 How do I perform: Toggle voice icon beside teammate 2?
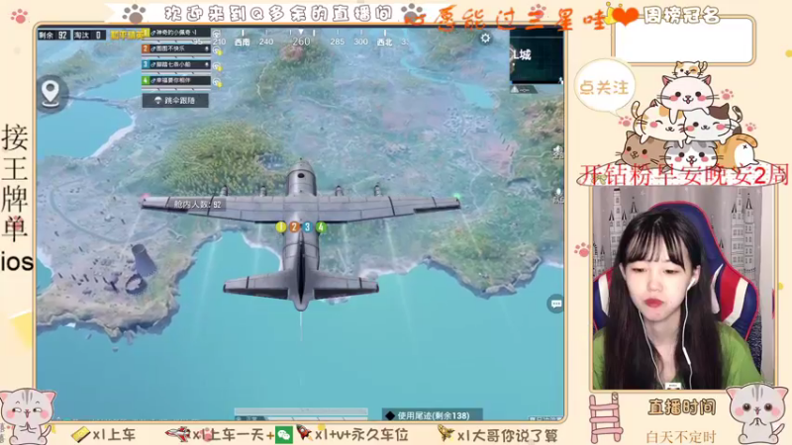(x=217, y=50)
